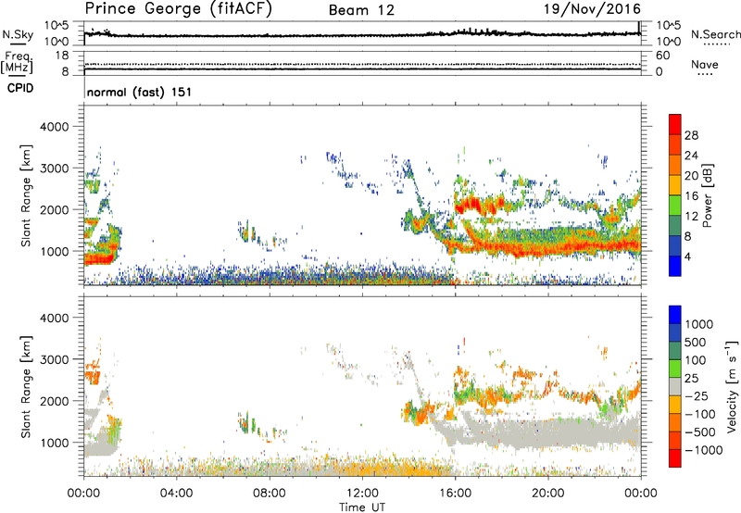Click the 04:00 time axis tick label

(176, 494)
